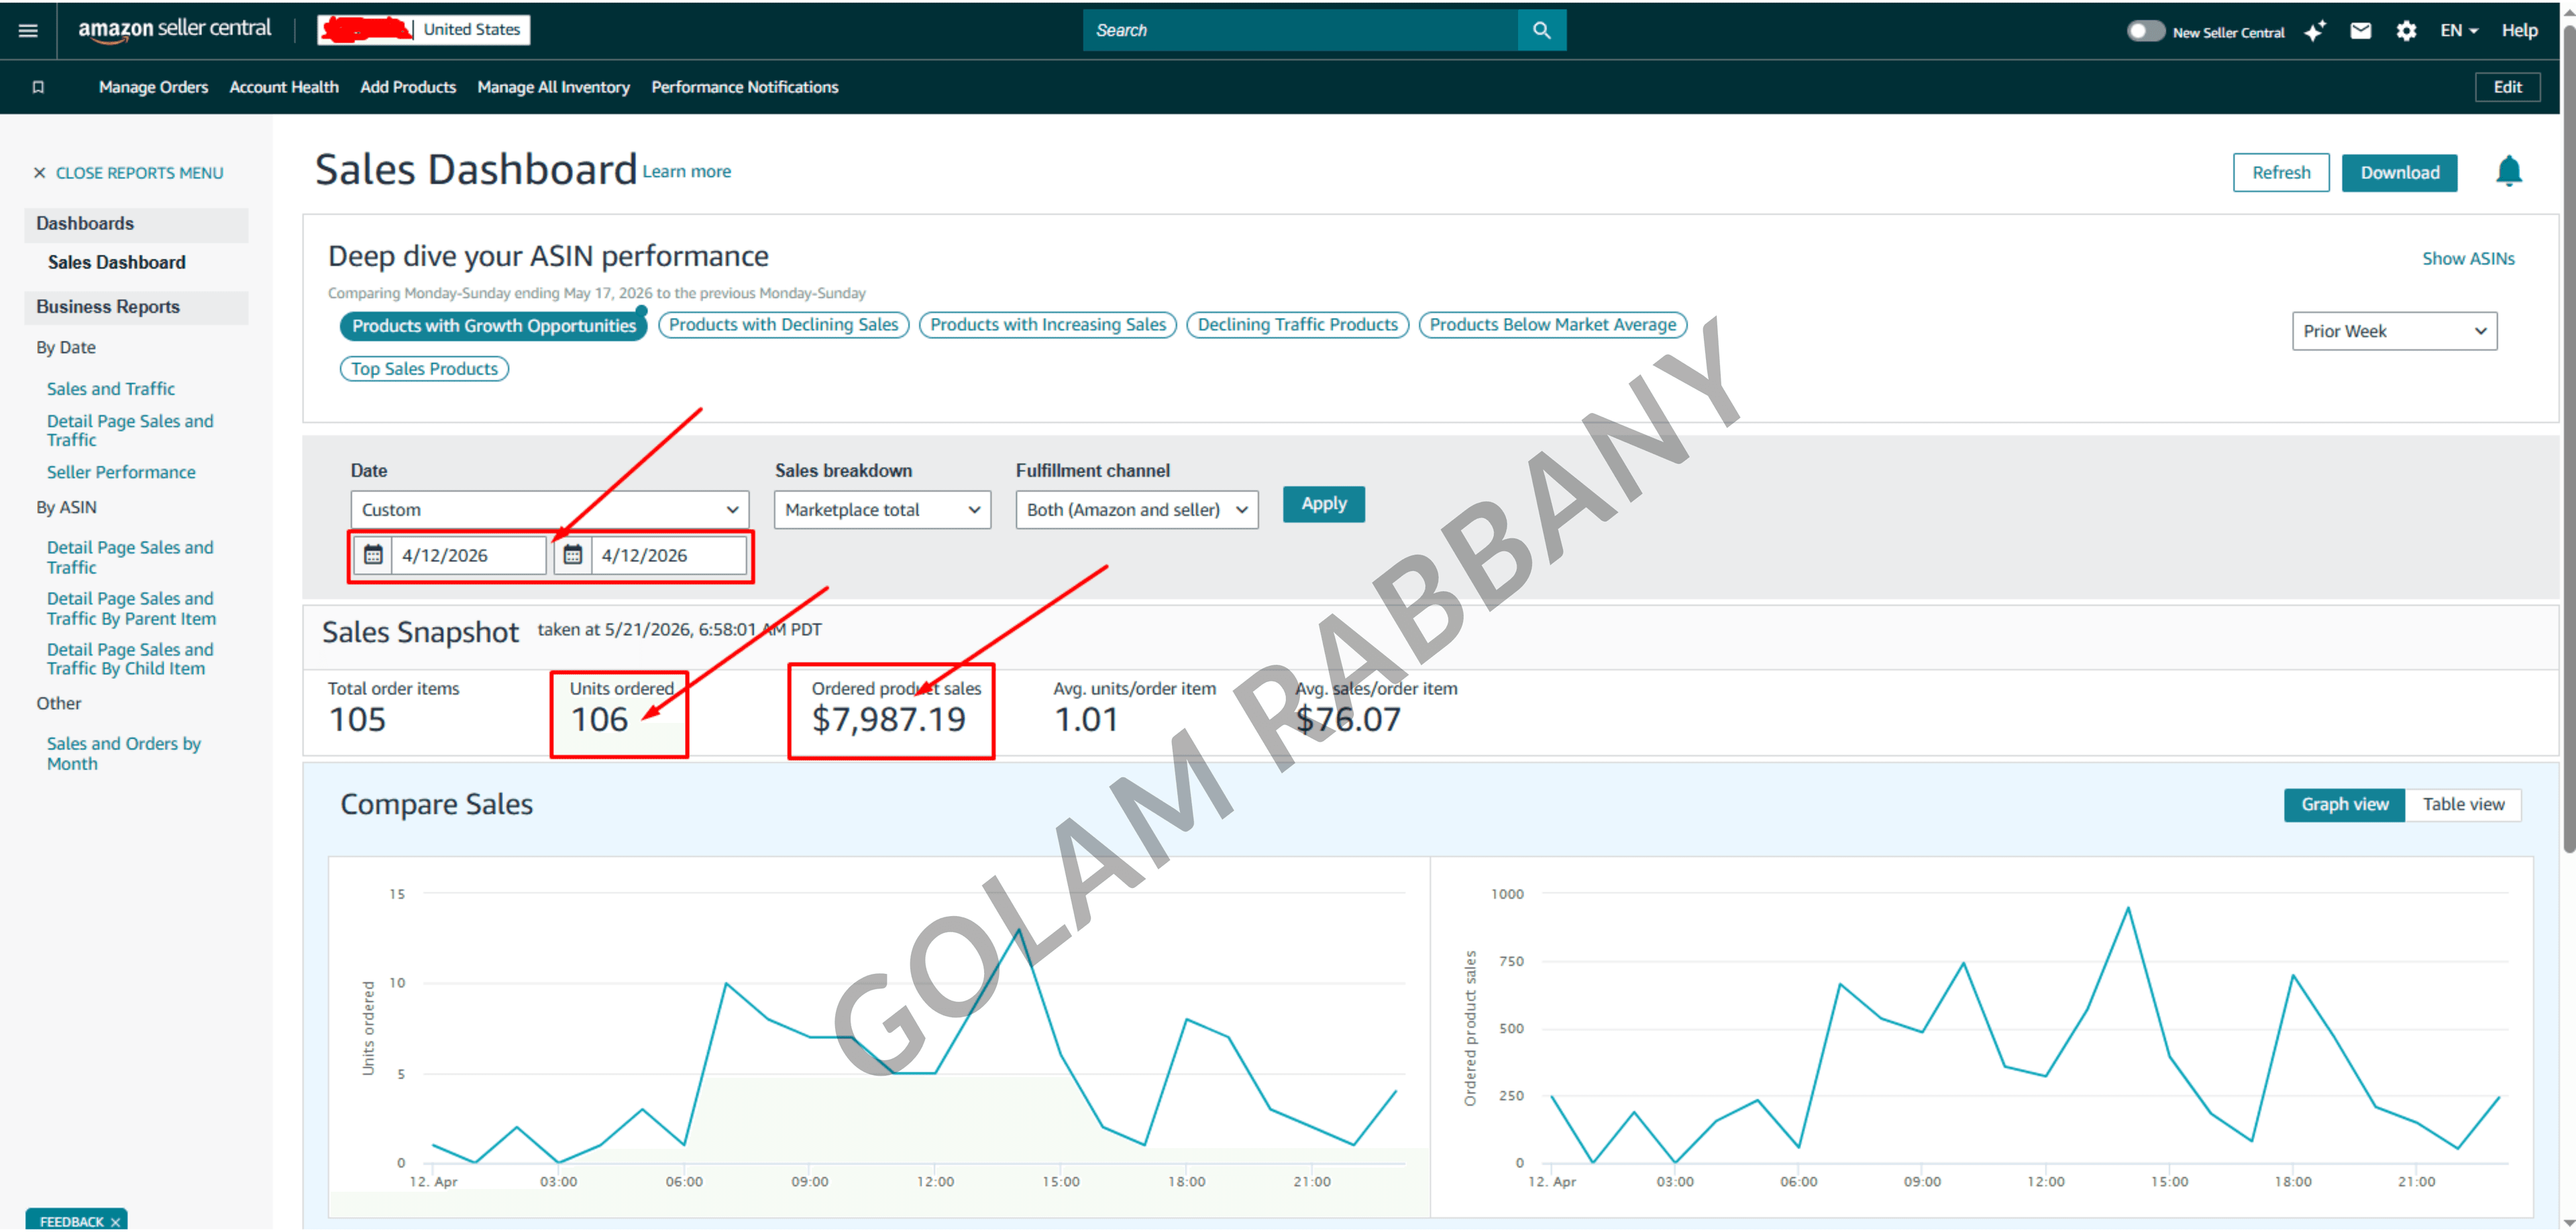Screen dimensions: 2576x1232
Task: Click into the Search field
Action: click(1300, 30)
